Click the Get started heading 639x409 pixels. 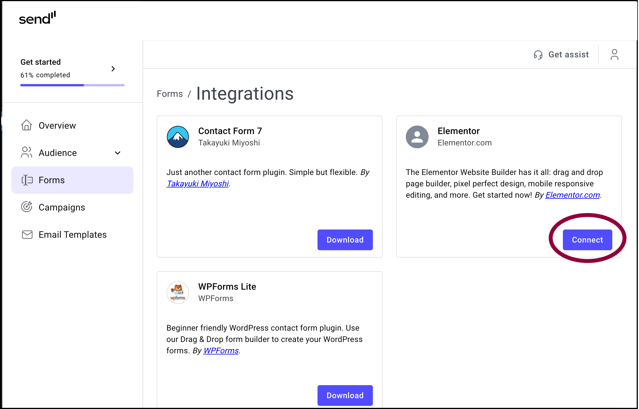tap(41, 62)
